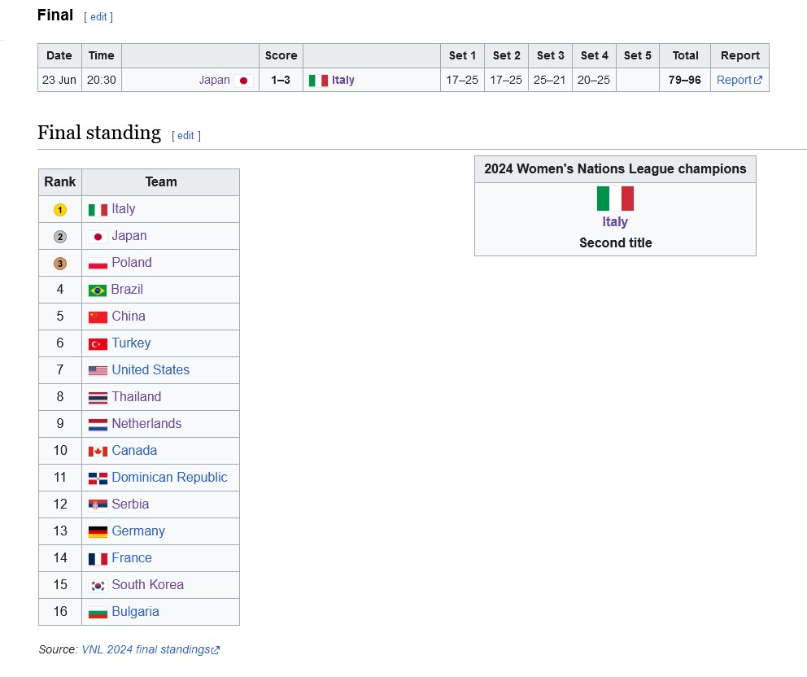Click the Set 4 score 20–25
807x677 pixels.
[x=593, y=80]
